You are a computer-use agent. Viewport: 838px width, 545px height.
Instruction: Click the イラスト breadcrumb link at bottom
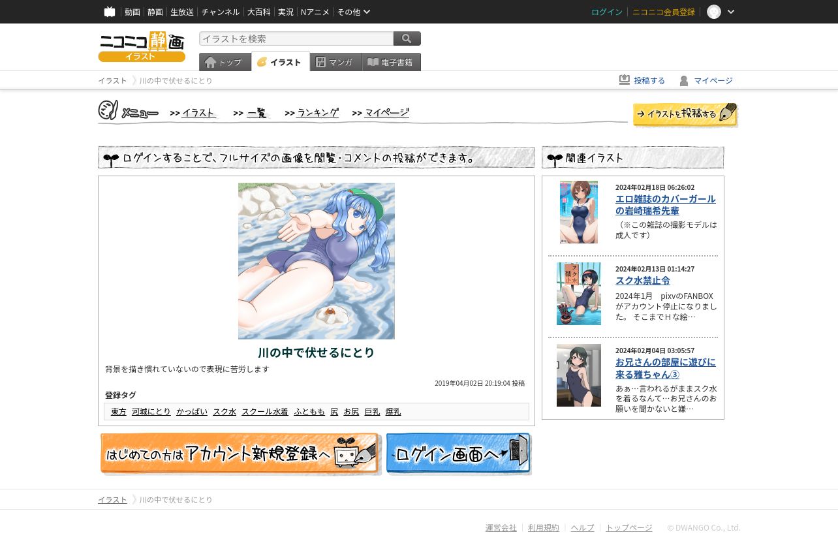click(x=112, y=499)
